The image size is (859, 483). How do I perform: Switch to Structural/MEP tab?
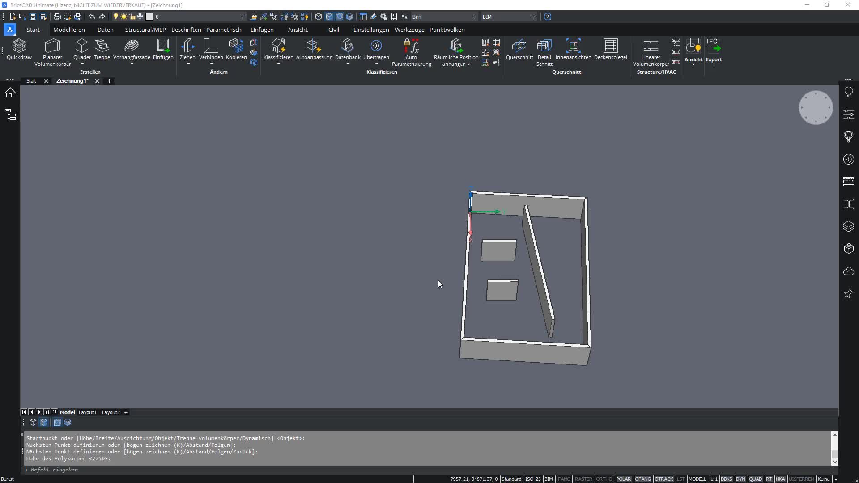(145, 30)
